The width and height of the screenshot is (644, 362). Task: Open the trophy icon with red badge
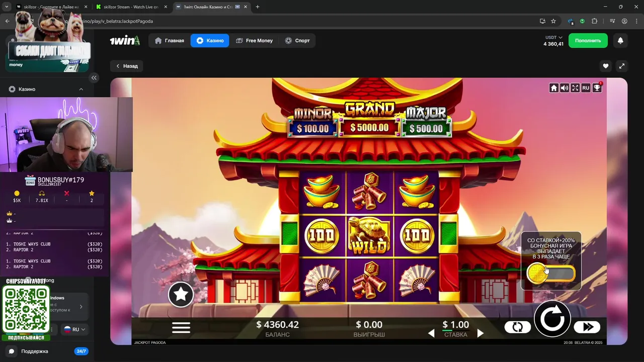597,88
